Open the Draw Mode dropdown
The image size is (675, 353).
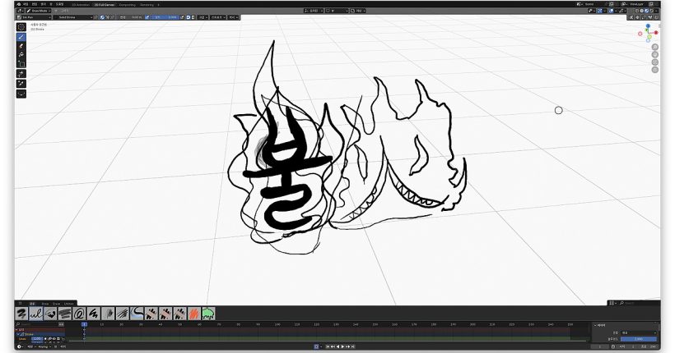[x=37, y=11]
